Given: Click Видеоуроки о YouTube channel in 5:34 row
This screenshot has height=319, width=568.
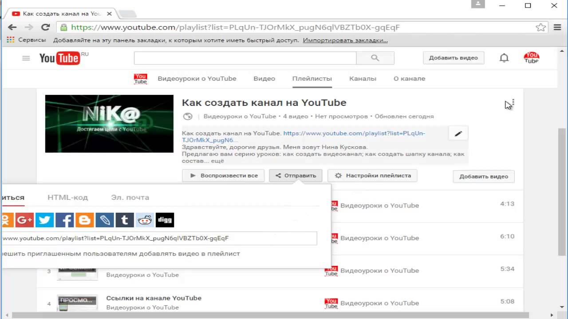Looking at the screenshot, I should [379, 271].
